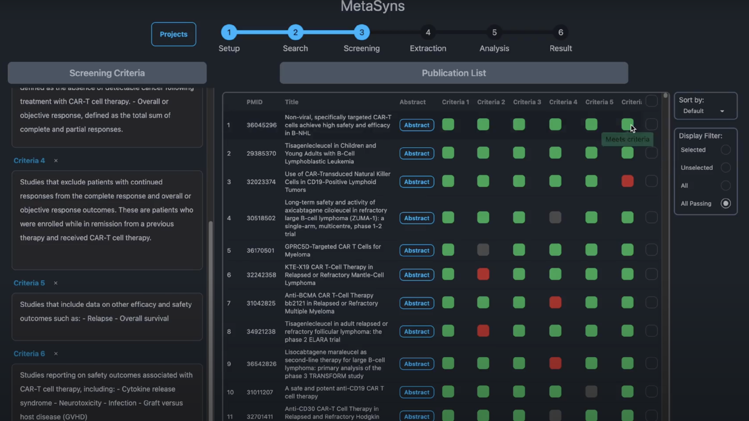Edit the Criteria 4 description text box
749x421 pixels.
click(107, 220)
